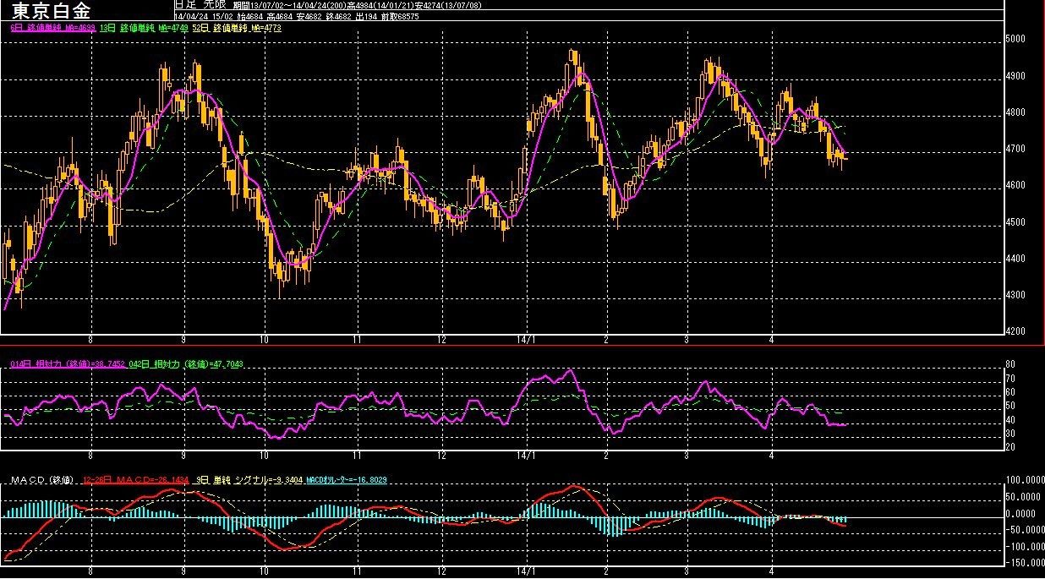Click the 5000 price axis label

pos(1015,39)
